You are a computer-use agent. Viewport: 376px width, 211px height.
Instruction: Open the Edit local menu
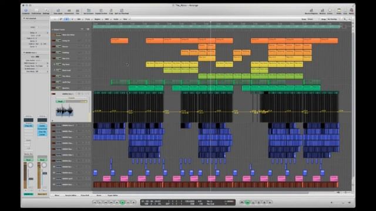(79, 19)
